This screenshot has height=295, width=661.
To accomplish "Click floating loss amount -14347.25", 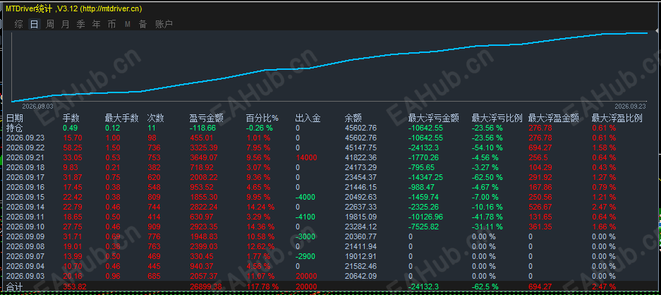I will coord(426,177).
